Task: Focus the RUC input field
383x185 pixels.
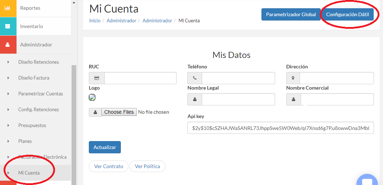Action: tap(141, 78)
